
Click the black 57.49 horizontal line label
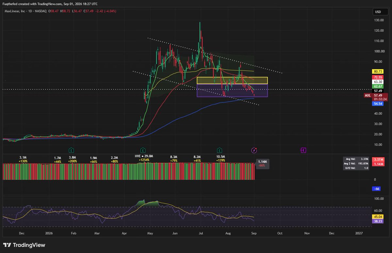tap(378, 91)
